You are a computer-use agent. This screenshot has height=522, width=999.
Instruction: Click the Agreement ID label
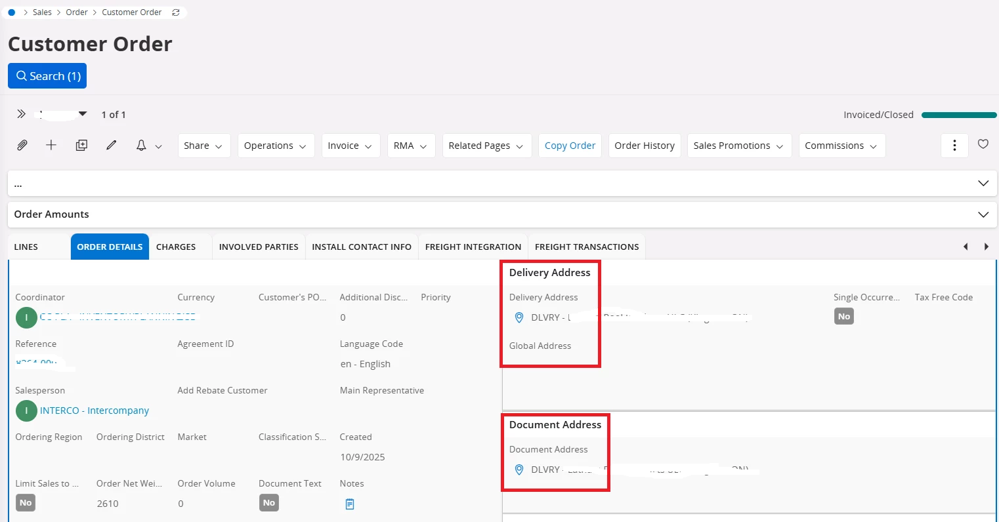click(x=205, y=344)
